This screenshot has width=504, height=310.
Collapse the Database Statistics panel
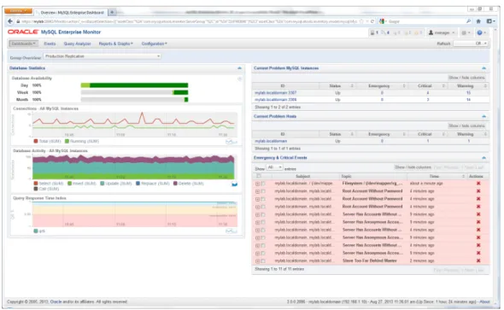[239, 68]
